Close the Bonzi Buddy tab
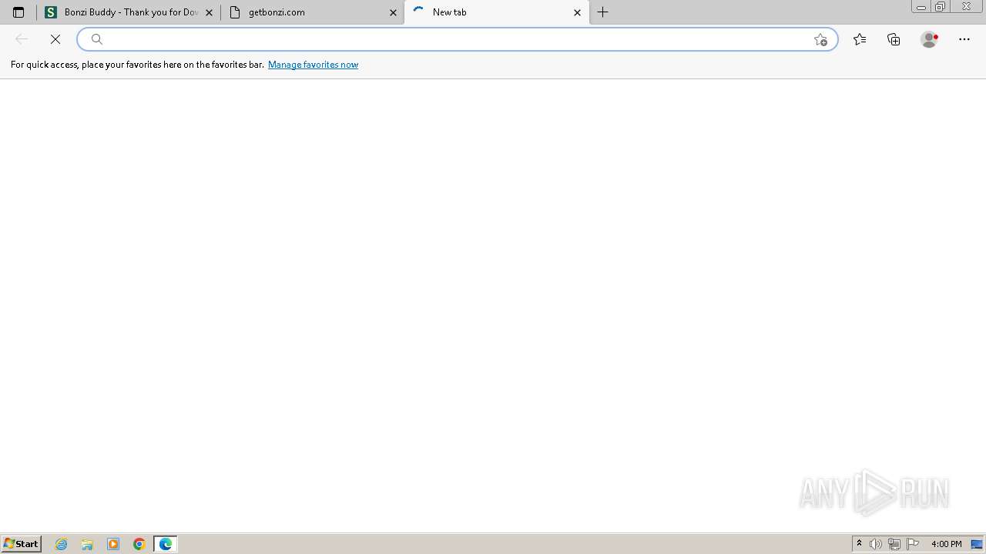986x554 pixels. tap(209, 12)
